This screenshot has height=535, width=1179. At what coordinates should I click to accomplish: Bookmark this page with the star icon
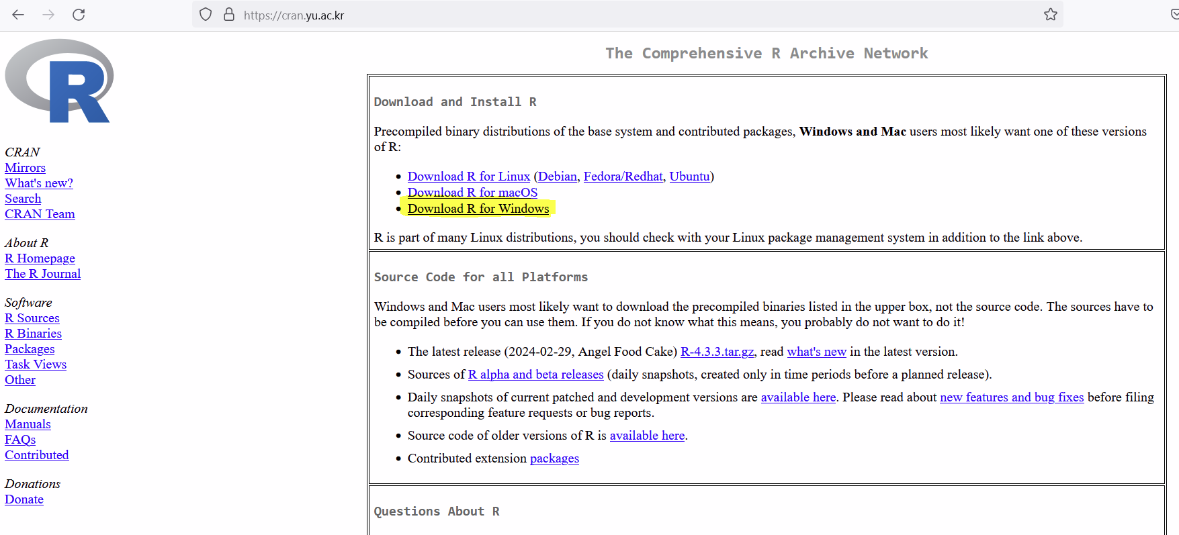point(1051,15)
